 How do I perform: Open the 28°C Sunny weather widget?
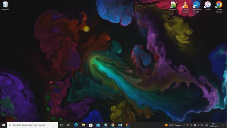[173, 125]
